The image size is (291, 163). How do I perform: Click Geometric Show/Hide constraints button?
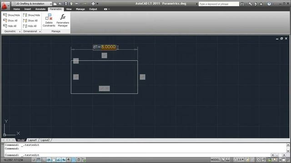[x=11, y=15]
